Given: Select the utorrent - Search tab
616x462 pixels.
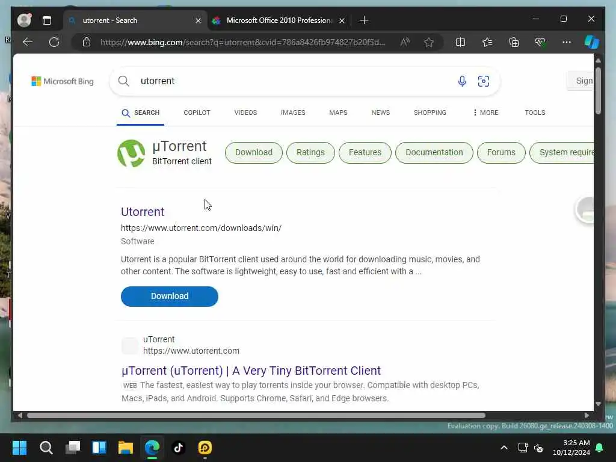Looking at the screenshot, I should tap(134, 20).
